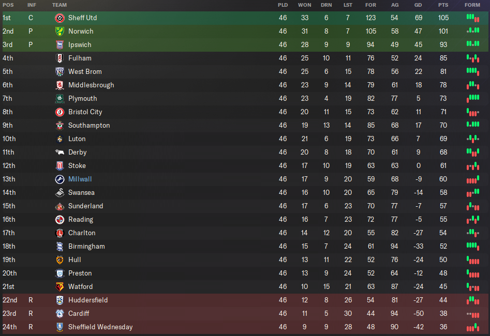Viewport: 490px width, 336px height.
Task: Click the Sheffield Wednesday crest icon
Action: pyautogui.click(x=60, y=327)
